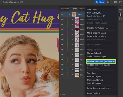This screenshot has height=97, width=123.
Task: Choose Lock All Layers
Action: [94, 83]
